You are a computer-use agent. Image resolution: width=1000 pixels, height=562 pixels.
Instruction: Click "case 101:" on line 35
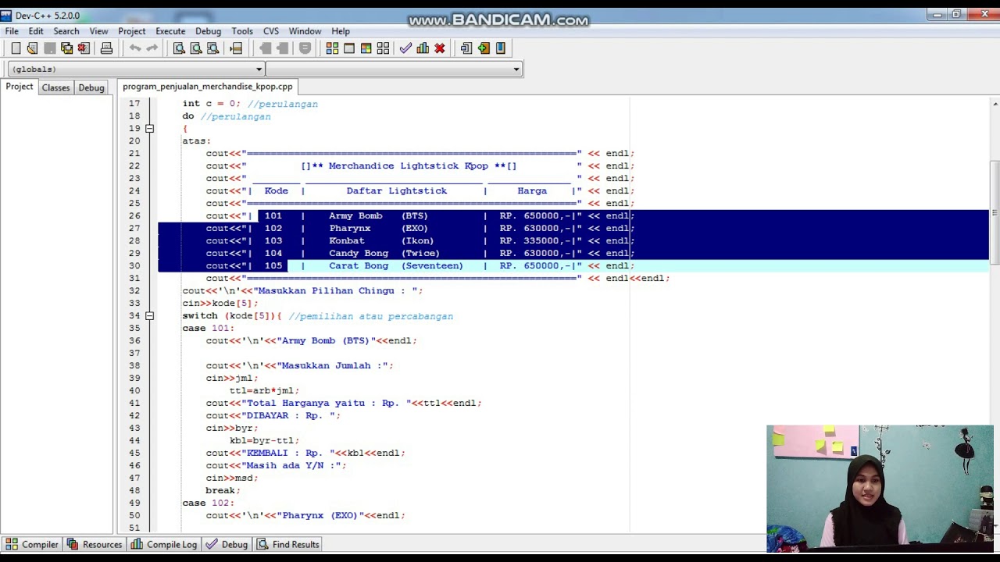click(209, 328)
